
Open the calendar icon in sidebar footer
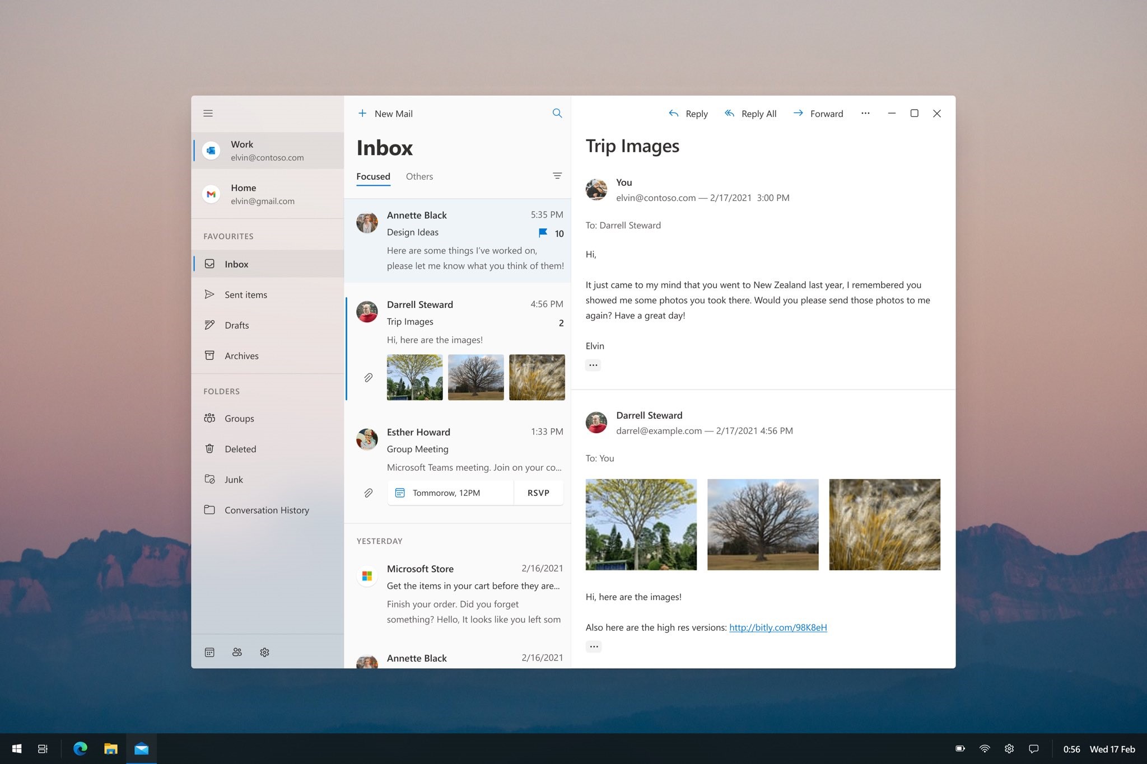(x=209, y=652)
